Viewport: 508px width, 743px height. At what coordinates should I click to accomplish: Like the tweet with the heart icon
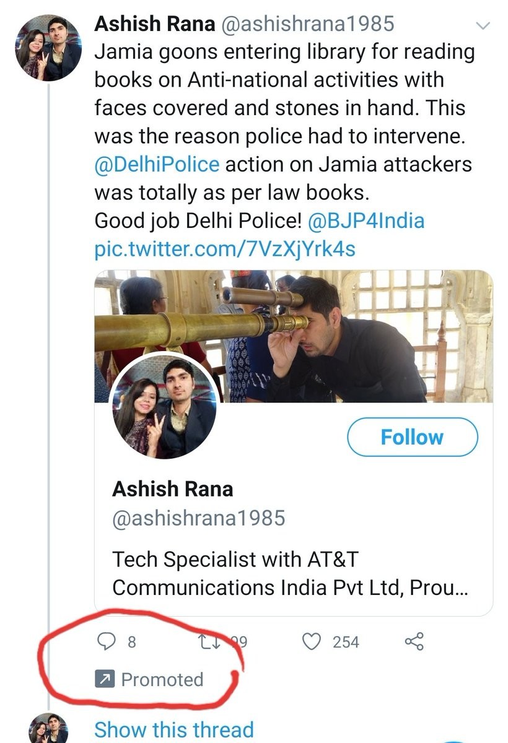pyautogui.click(x=312, y=641)
